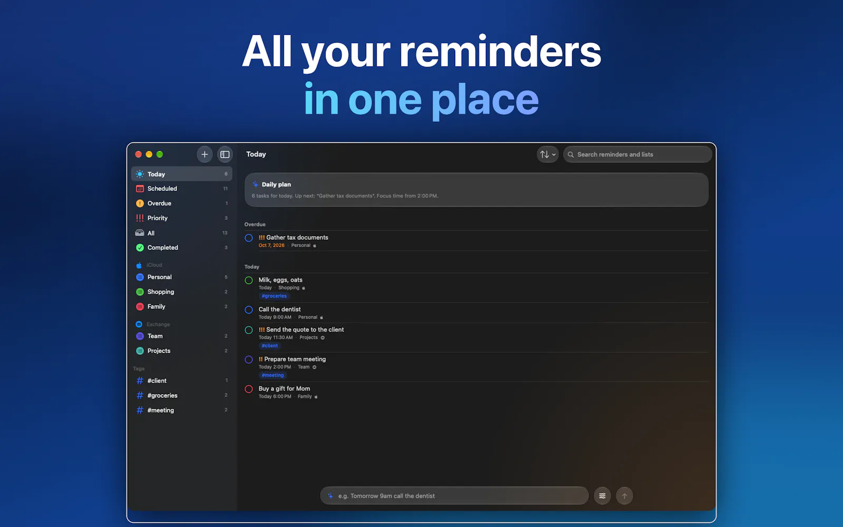Screen dimensions: 843x527
Task: Click the Call the dentist title
Action: point(280,309)
